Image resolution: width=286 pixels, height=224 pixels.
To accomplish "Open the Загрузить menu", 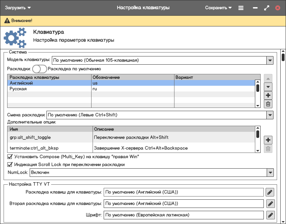I will pyautogui.click(x=18, y=8).
